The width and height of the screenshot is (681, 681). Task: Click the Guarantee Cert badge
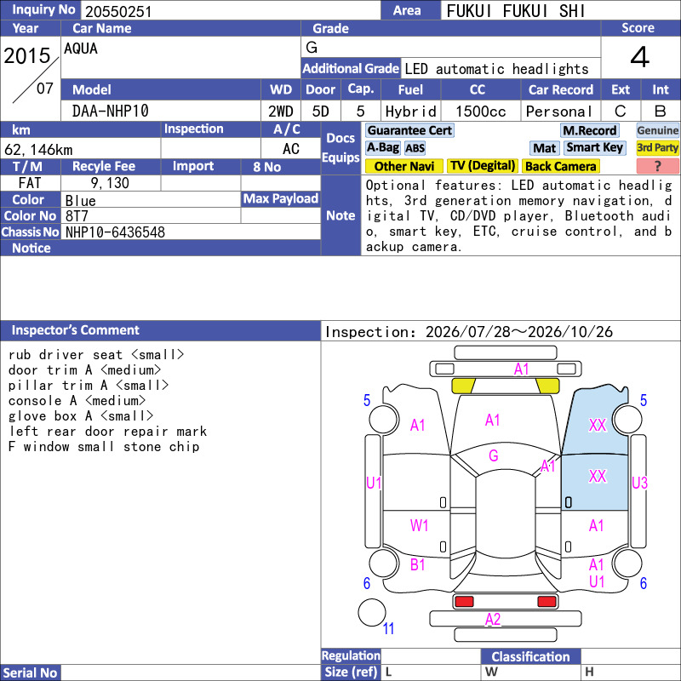point(409,130)
